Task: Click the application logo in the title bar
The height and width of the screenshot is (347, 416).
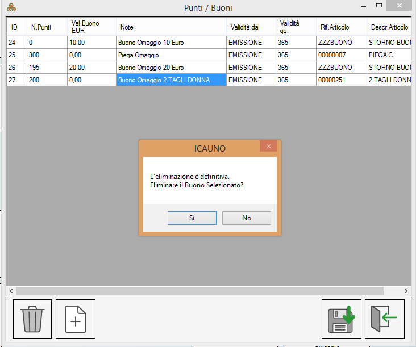Action: point(11,8)
